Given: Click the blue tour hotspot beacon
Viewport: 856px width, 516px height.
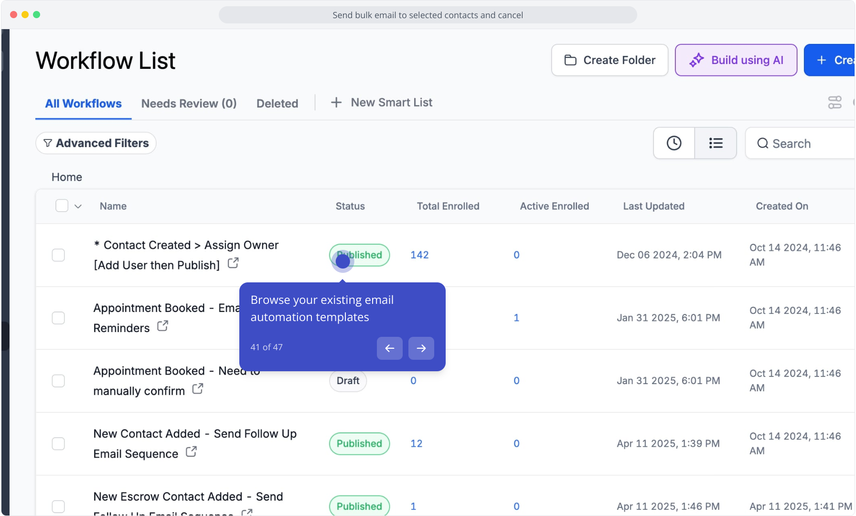Looking at the screenshot, I should click(x=342, y=261).
